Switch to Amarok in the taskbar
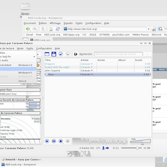This screenshot has width=167, height=167. tap(22, 159)
